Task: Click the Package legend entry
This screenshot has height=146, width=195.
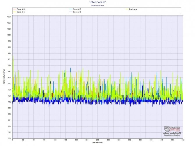Action: [x=131, y=9]
